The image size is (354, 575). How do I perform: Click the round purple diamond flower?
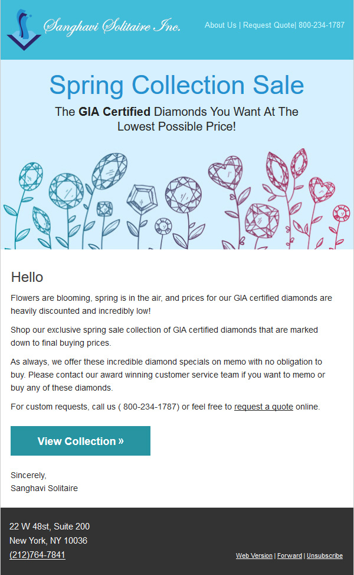pyautogui.click(x=183, y=195)
